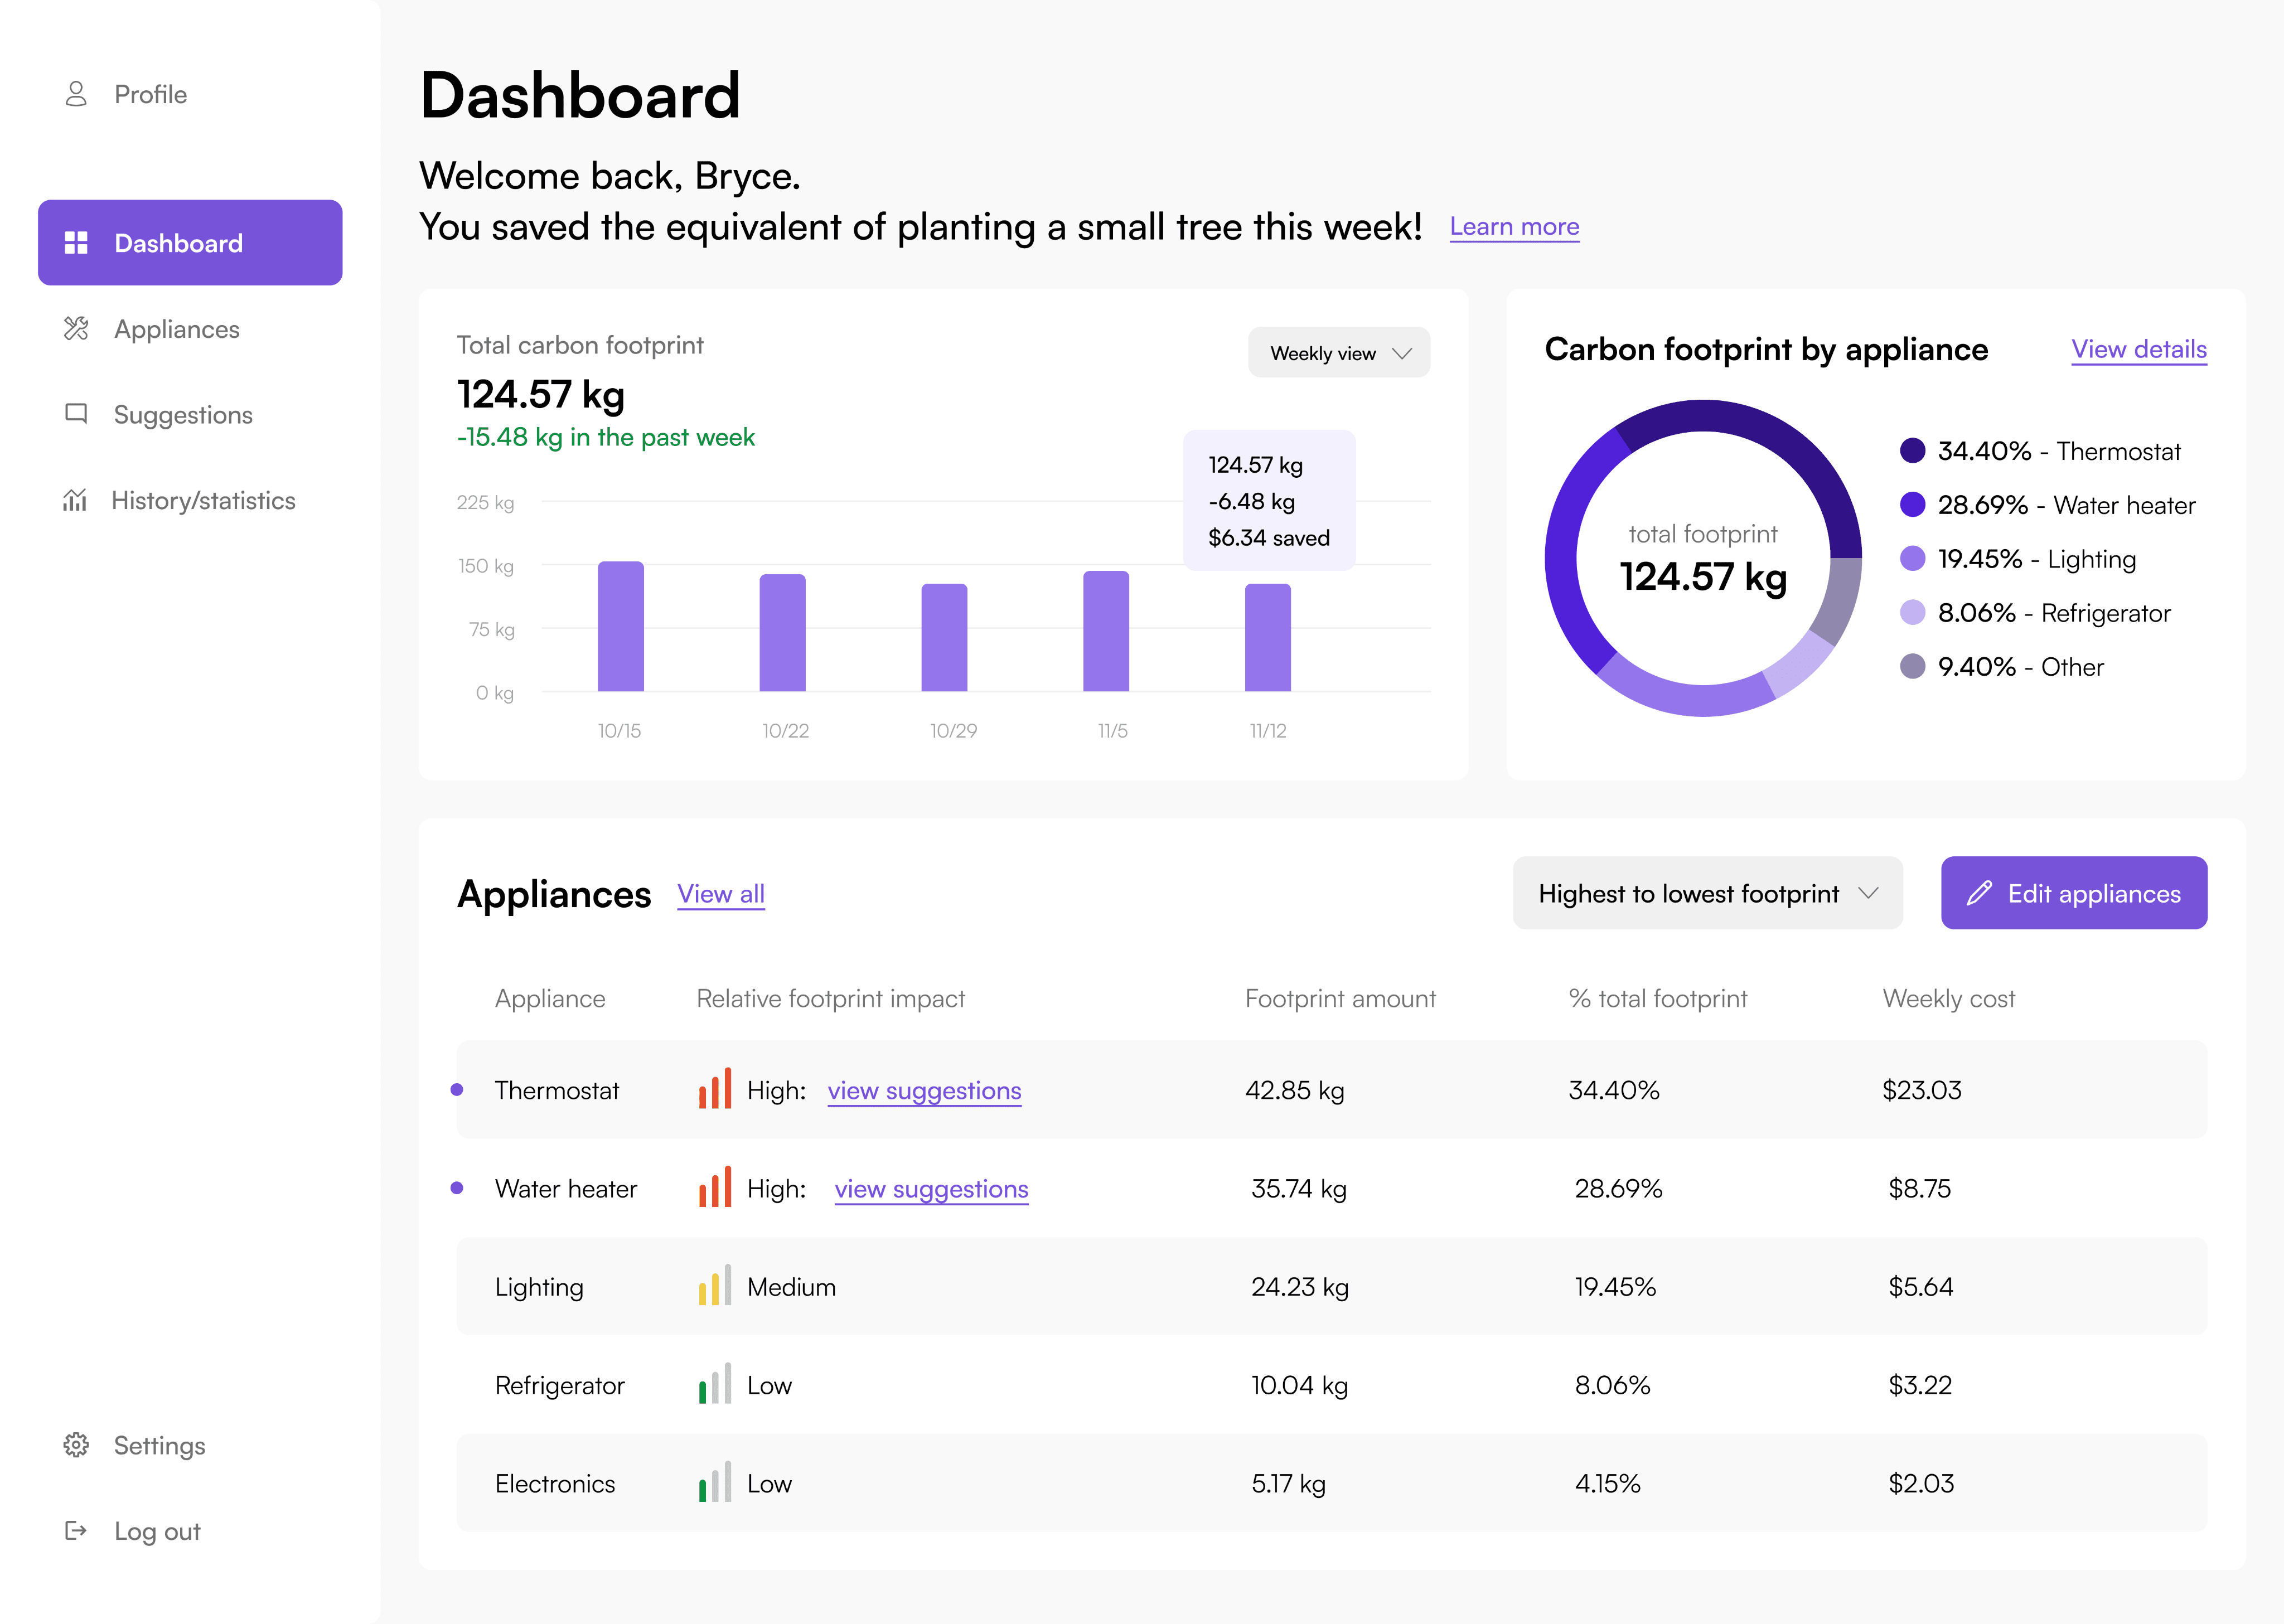The image size is (2284, 1624).
Task: Click the Weekly cost column header
Action: coord(1949,998)
